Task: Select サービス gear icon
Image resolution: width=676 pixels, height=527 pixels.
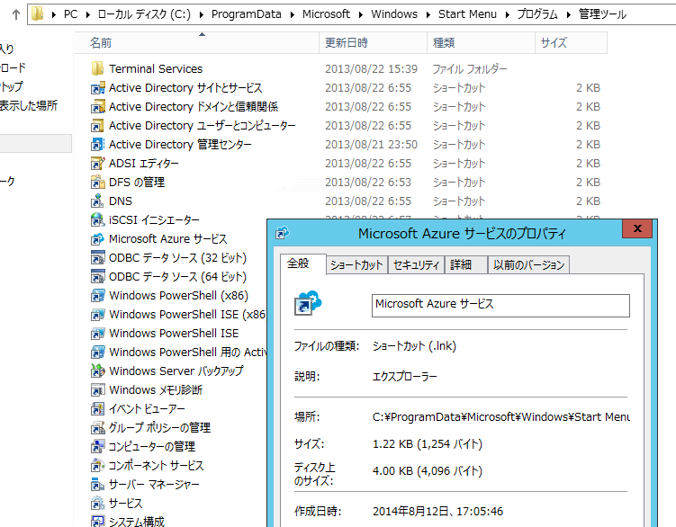Action: point(97,504)
